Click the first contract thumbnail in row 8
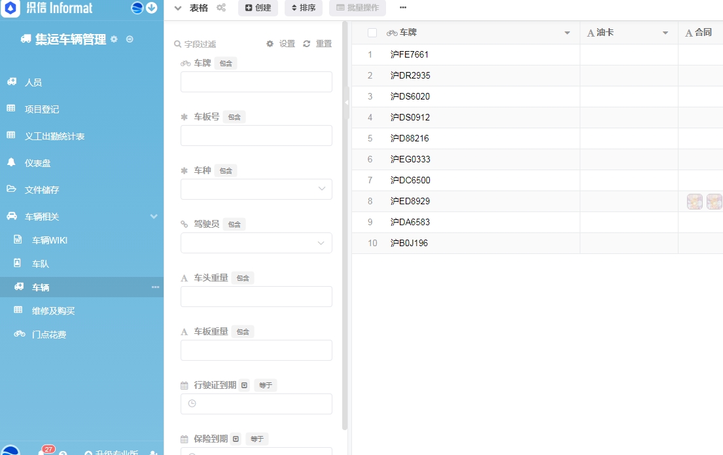This screenshot has height=455, width=723. pos(694,202)
